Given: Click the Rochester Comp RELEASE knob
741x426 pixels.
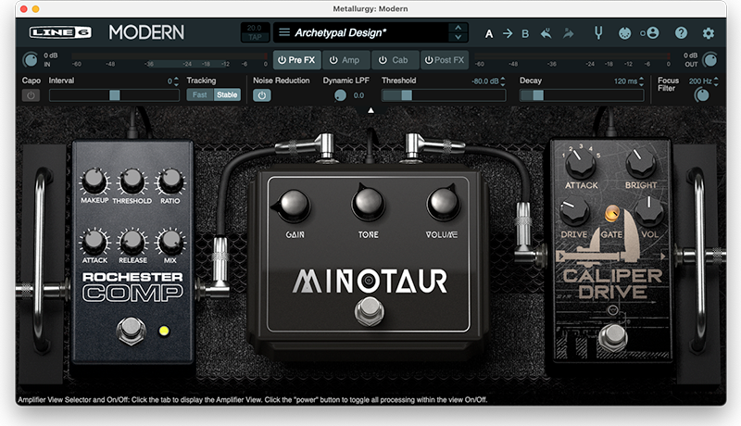Looking at the screenshot, I should (132, 242).
